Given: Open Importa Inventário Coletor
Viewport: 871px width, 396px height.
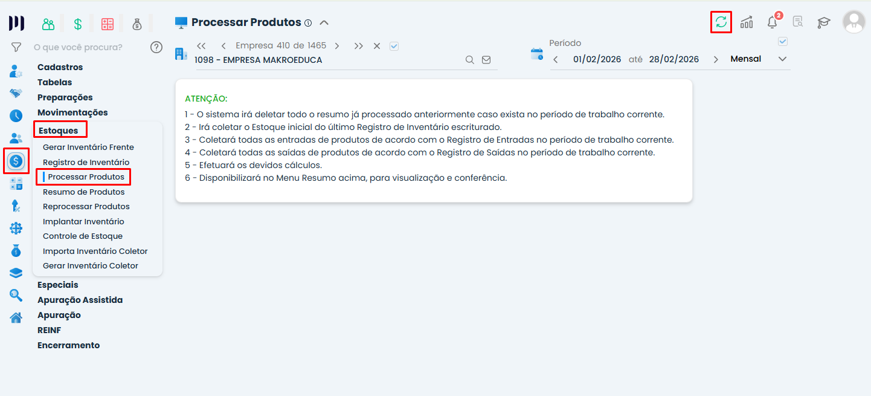Looking at the screenshot, I should [95, 251].
